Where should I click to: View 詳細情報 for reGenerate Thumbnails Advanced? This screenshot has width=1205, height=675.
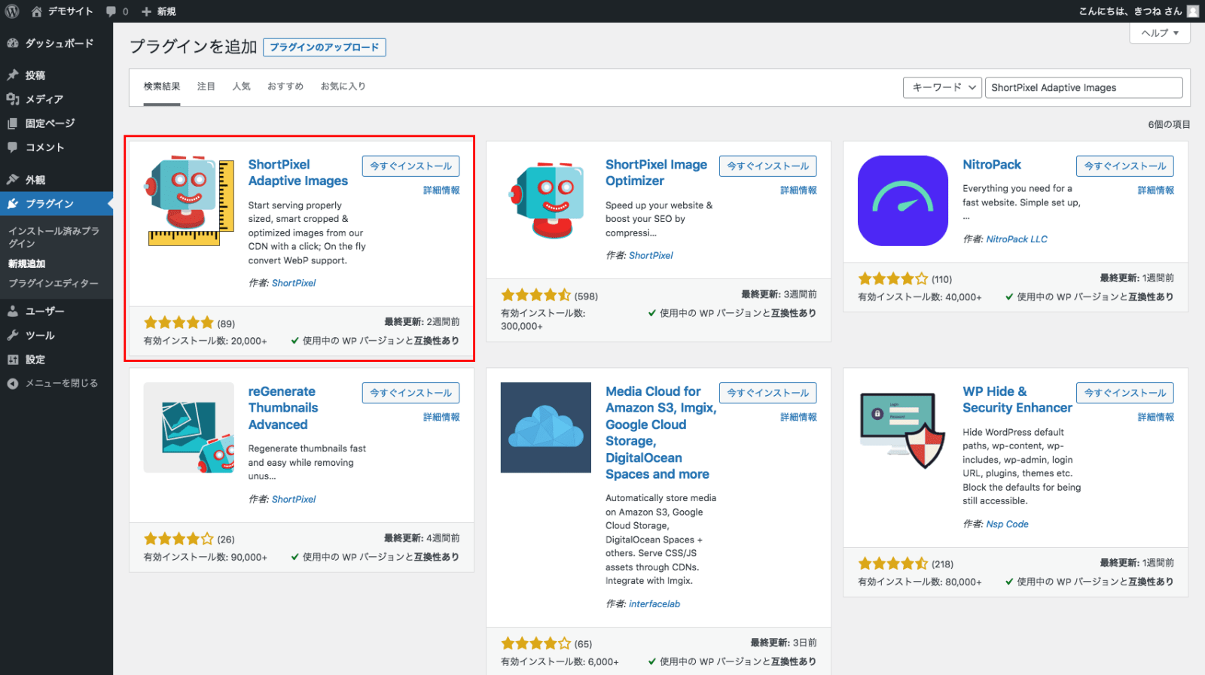point(441,417)
